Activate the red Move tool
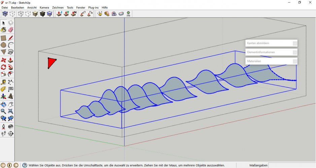The height and width of the screenshot is (168, 316). 3,60
